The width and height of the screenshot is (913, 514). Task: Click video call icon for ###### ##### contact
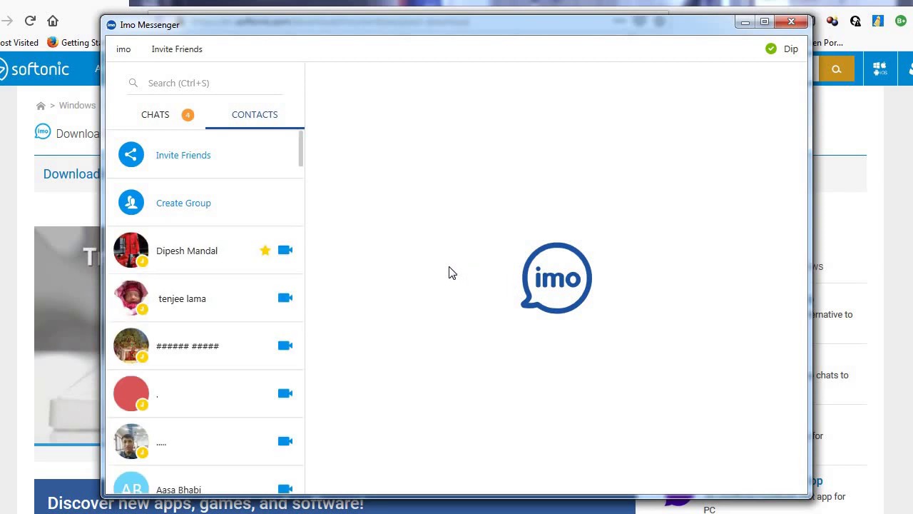tap(285, 346)
